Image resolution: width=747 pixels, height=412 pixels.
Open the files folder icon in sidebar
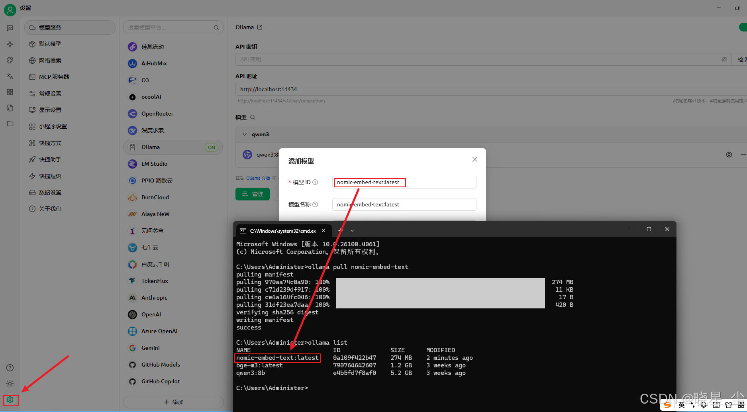coord(10,124)
